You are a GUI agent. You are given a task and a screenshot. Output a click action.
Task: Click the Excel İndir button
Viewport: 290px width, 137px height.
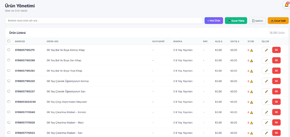pos(278,21)
